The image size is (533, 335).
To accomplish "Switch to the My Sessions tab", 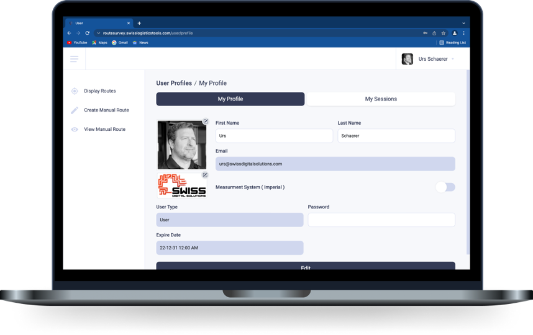I will [381, 99].
